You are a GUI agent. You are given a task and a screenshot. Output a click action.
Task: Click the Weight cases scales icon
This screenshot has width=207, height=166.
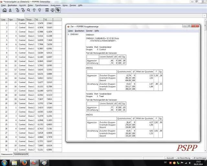coord(52,10)
